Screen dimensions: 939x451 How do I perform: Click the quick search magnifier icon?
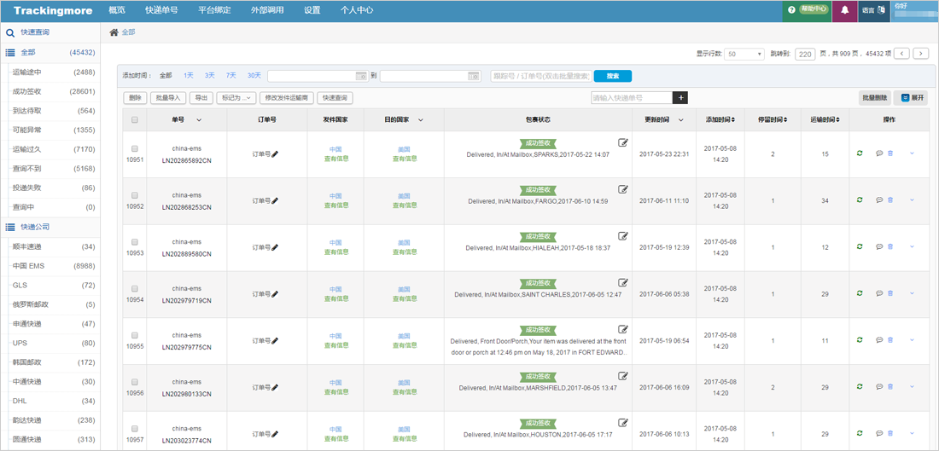10,32
